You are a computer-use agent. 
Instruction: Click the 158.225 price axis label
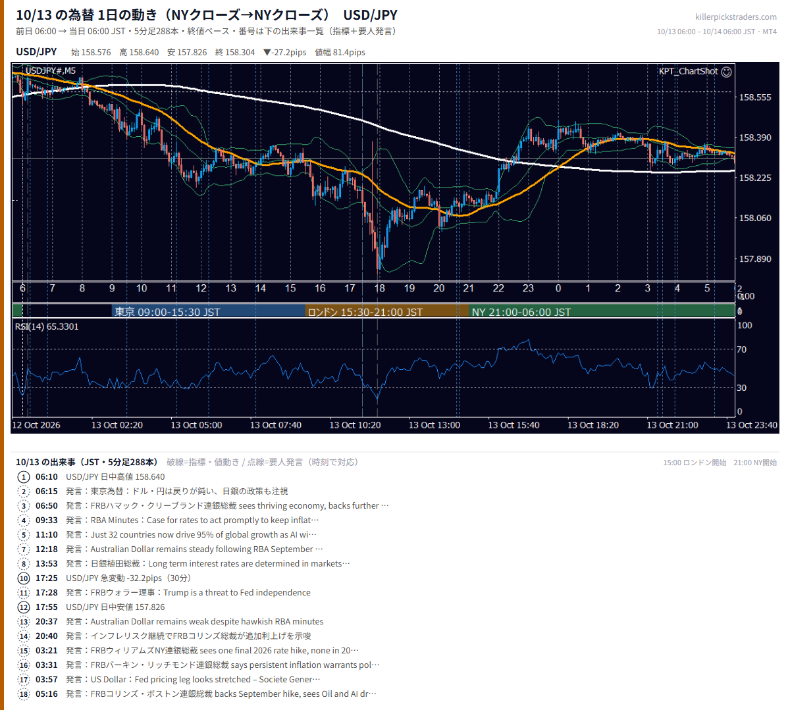755,178
